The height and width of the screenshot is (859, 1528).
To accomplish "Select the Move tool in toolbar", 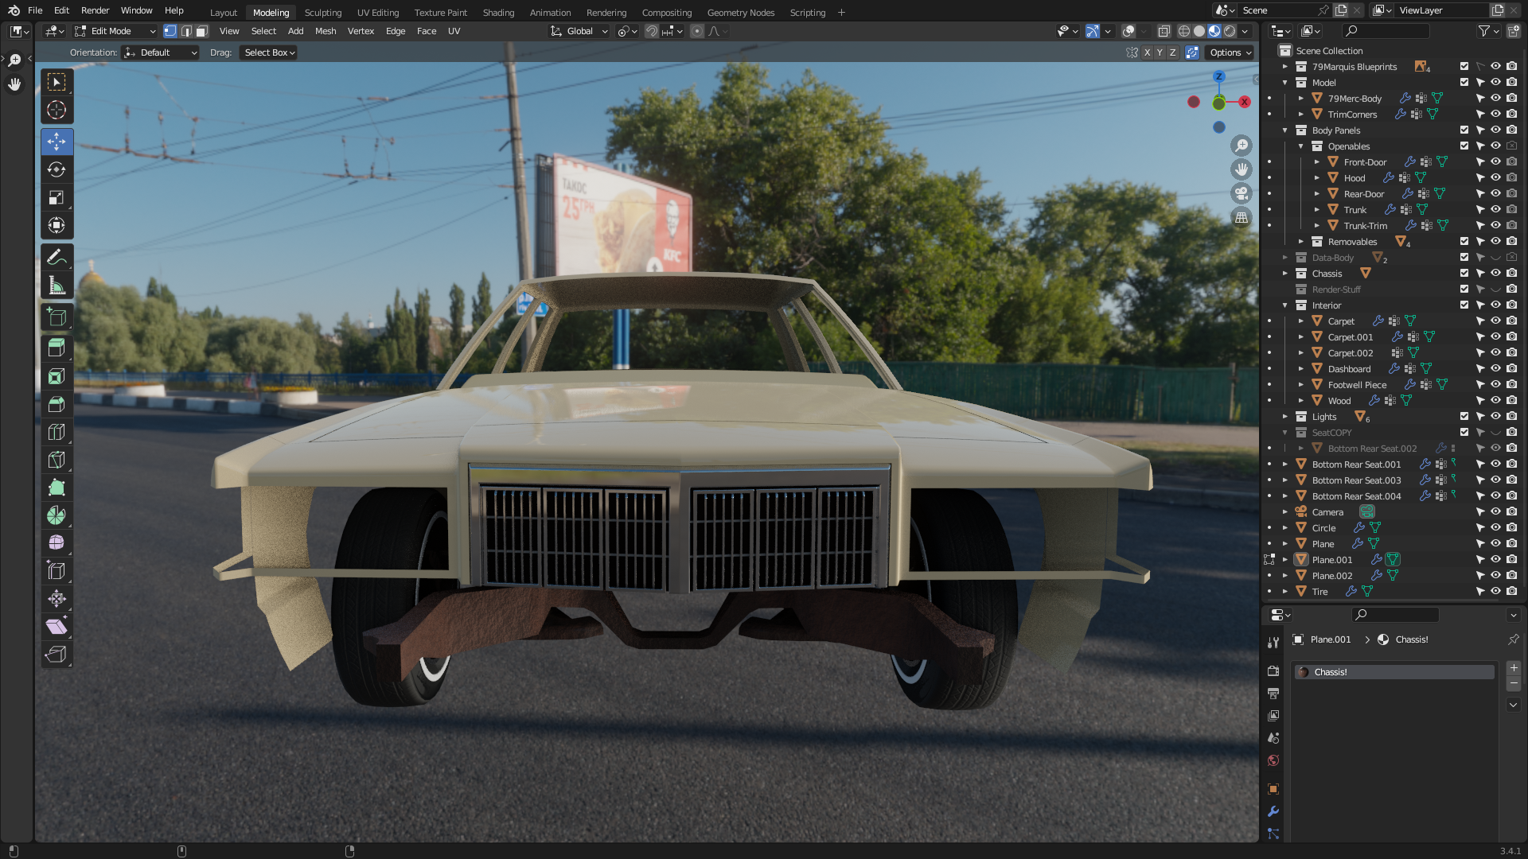I will [57, 142].
